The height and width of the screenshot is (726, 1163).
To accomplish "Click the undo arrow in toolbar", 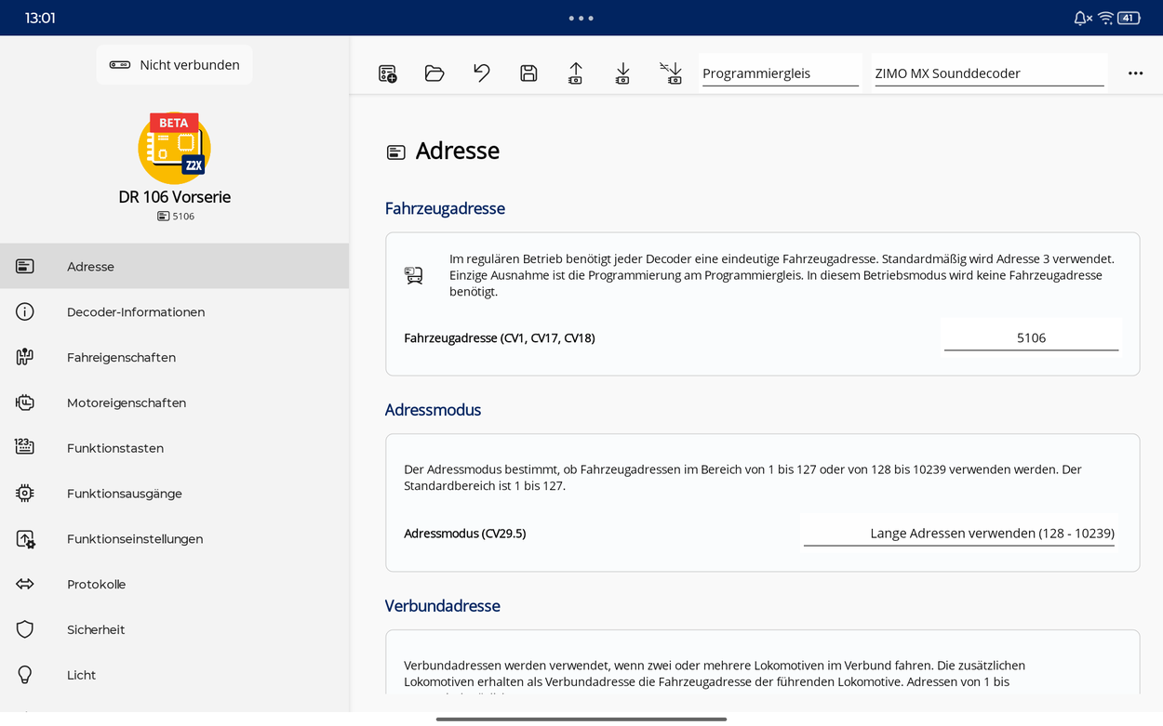I will point(481,73).
